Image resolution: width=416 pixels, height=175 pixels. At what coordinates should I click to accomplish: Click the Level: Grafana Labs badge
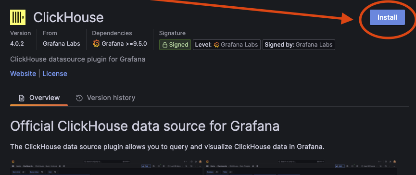tap(227, 45)
